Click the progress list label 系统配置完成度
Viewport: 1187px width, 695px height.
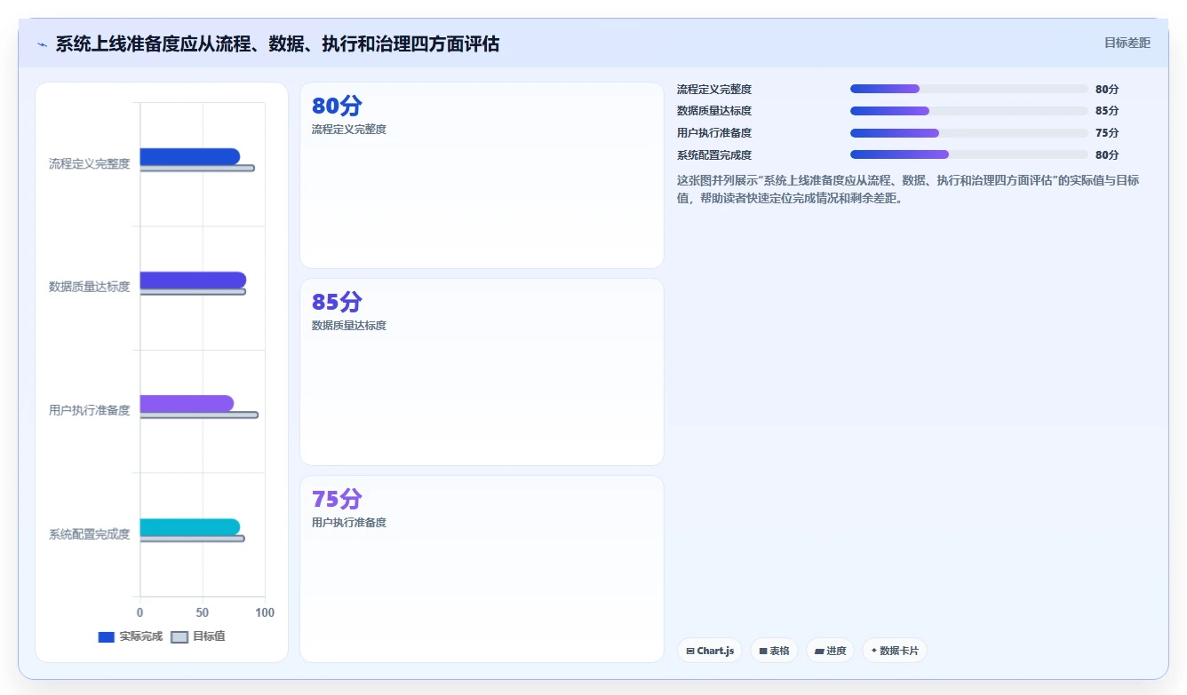tap(714, 154)
